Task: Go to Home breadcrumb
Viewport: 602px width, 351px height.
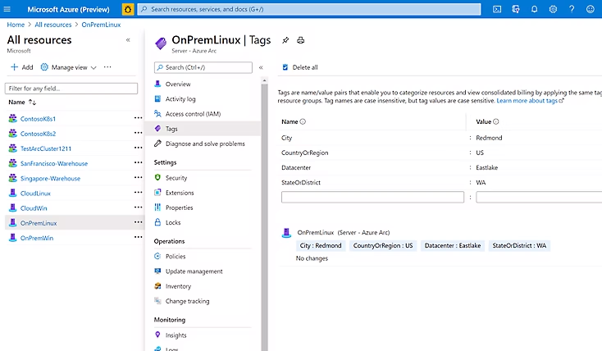Action: coord(16,25)
